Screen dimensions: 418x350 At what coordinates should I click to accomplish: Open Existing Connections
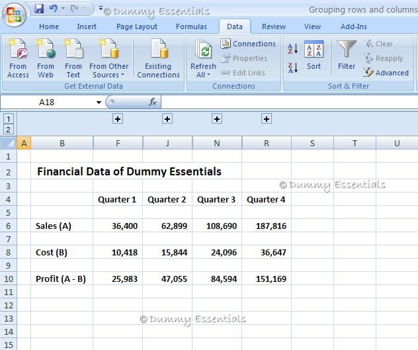pos(158,58)
